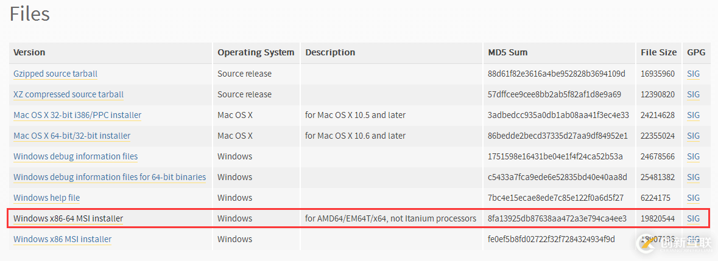Click SIG for XZ compressed tarball
The height and width of the screenshot is (261, 718).
[x=693, y=94]
